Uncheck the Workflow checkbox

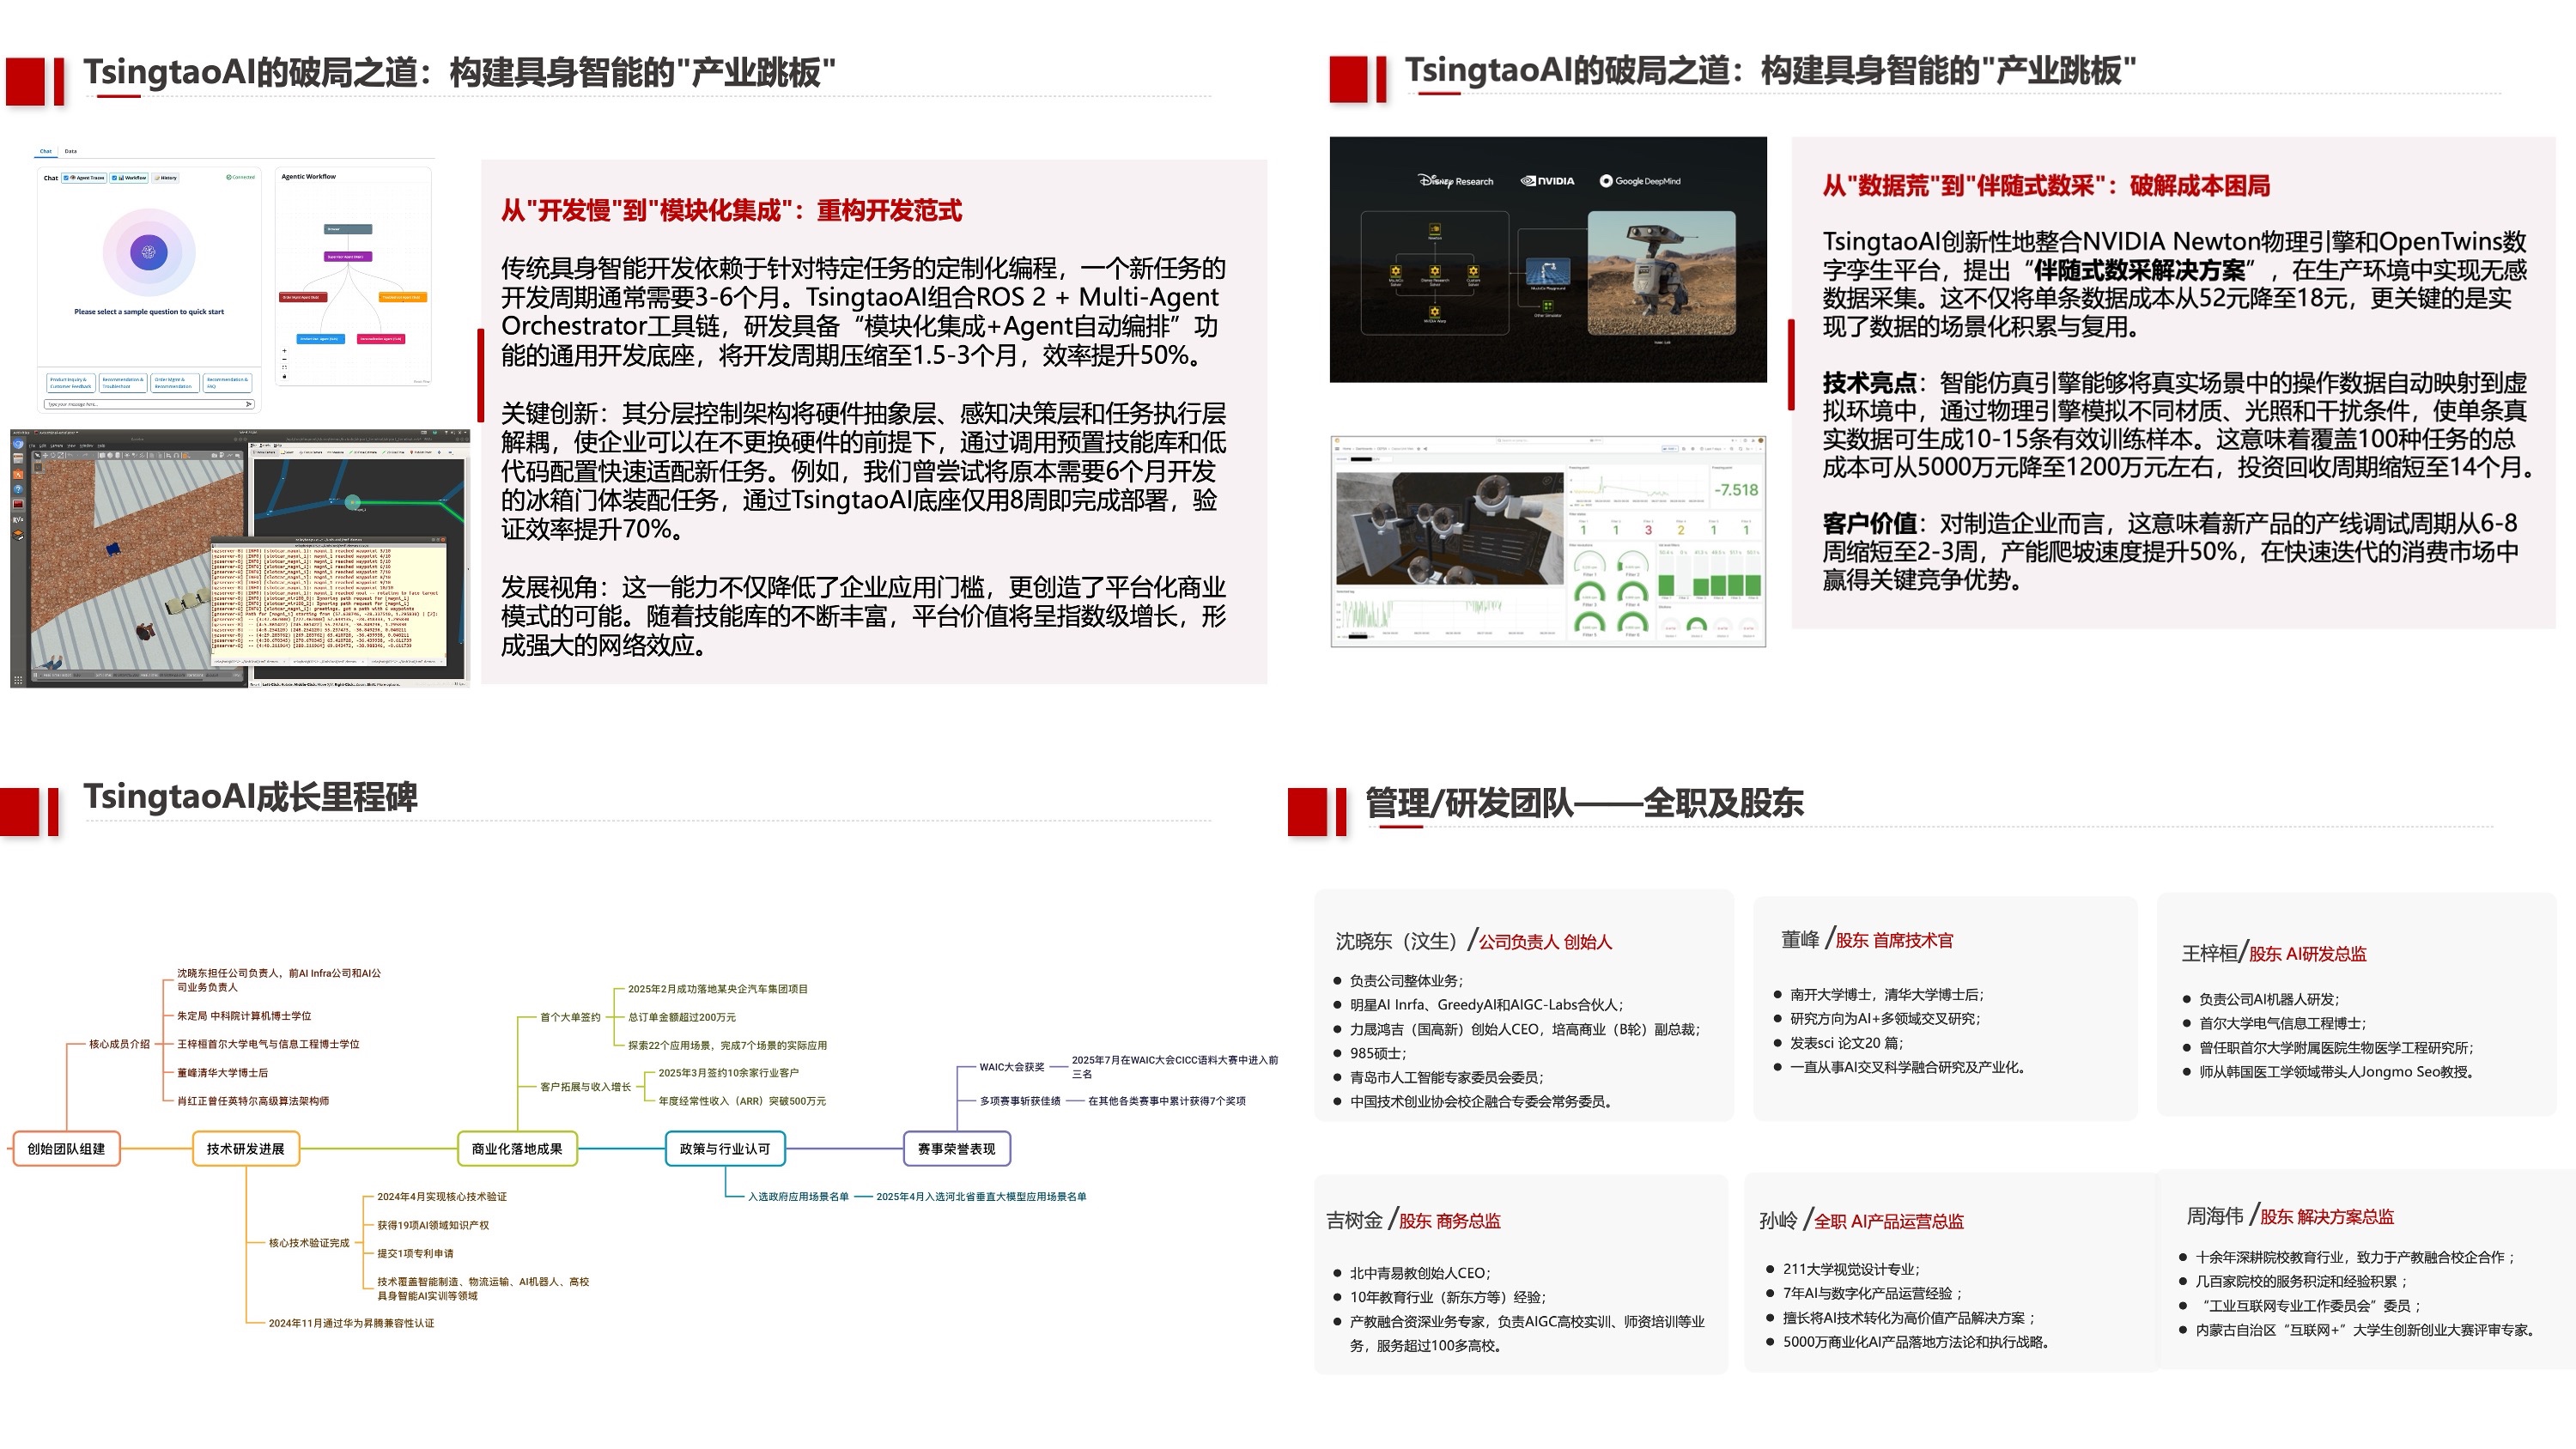click(115, 178)
